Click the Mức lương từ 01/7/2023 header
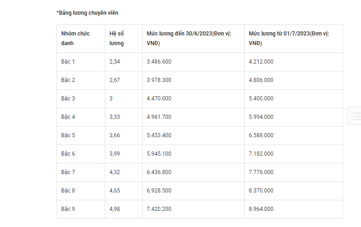The width and height of the screenshot is (361, 227). (293, 39)
